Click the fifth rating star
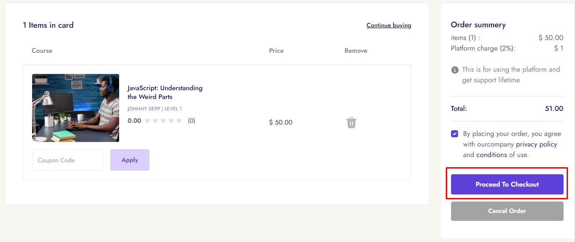Viewport: 575px width, 242px height. coord(179,121)
